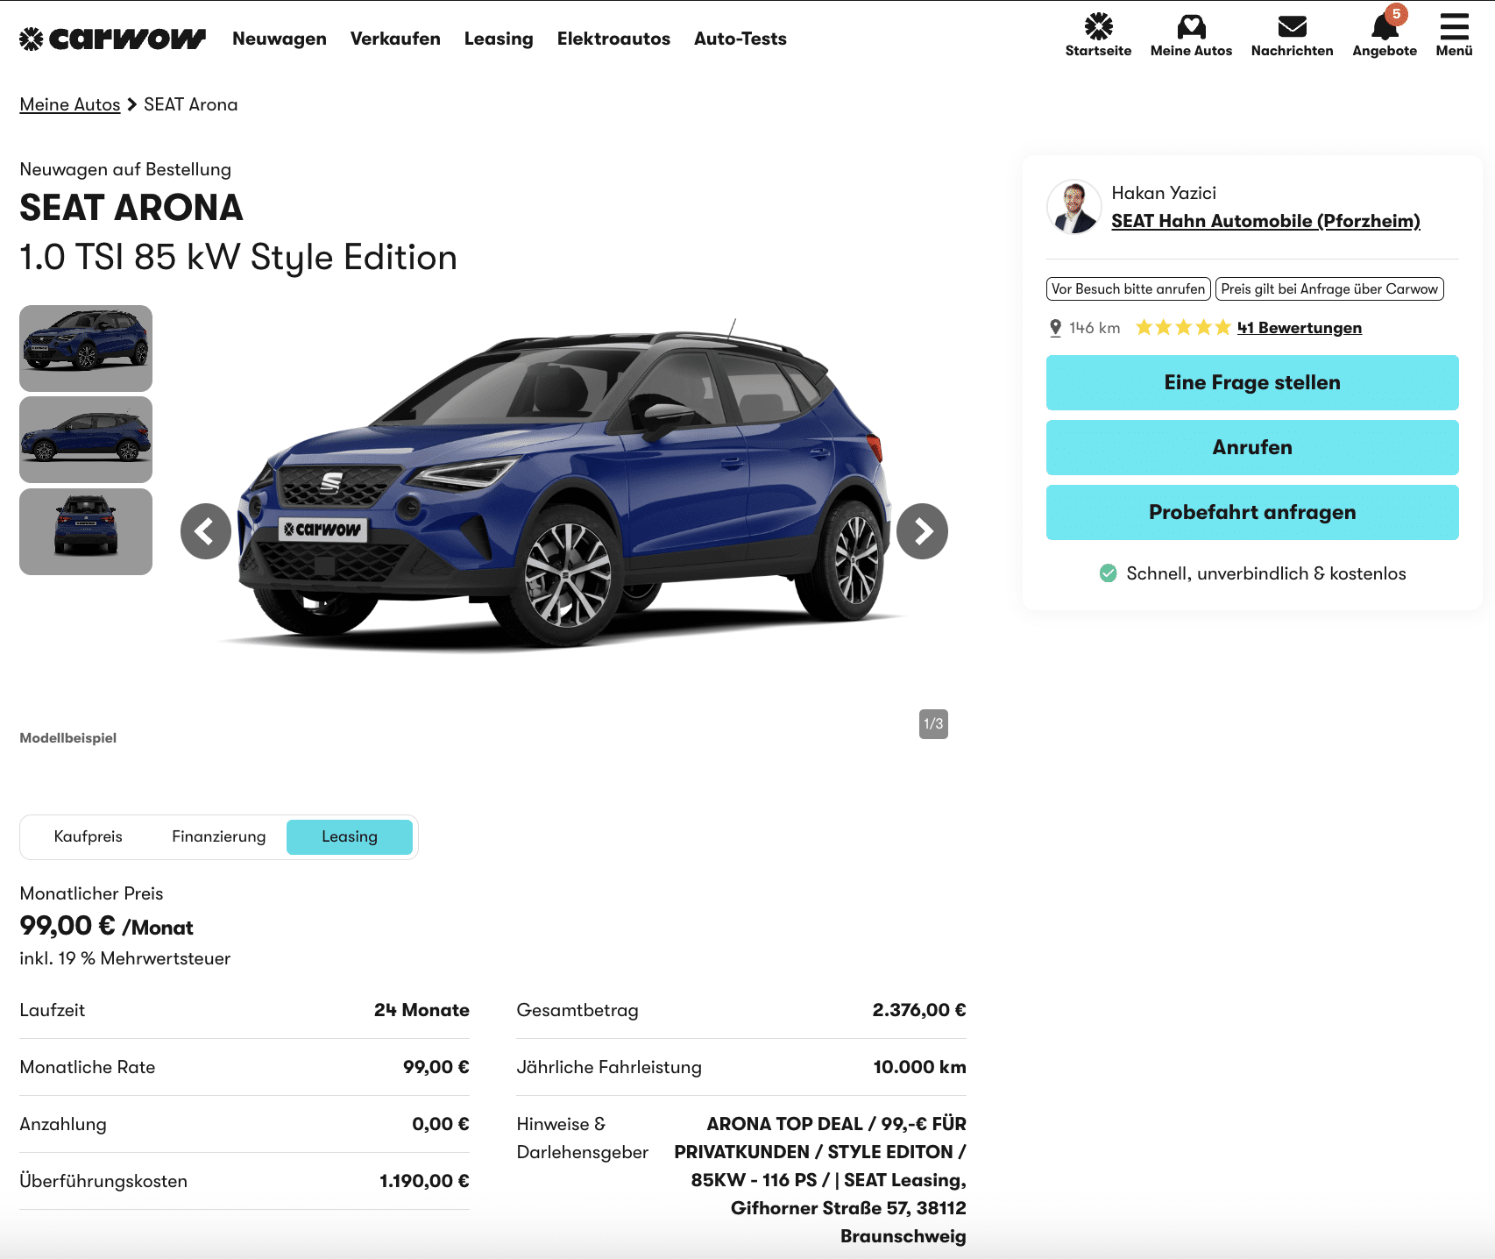Open Leasing in top navigation
Screen dimensions: 1495x1259
click(499, 39)
